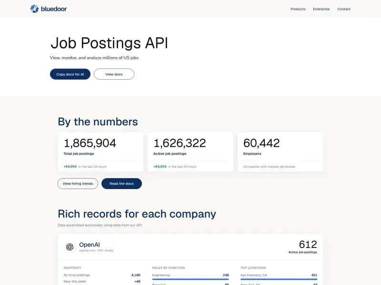
Task: Click the Read the docs button
Action: point(121,184)
